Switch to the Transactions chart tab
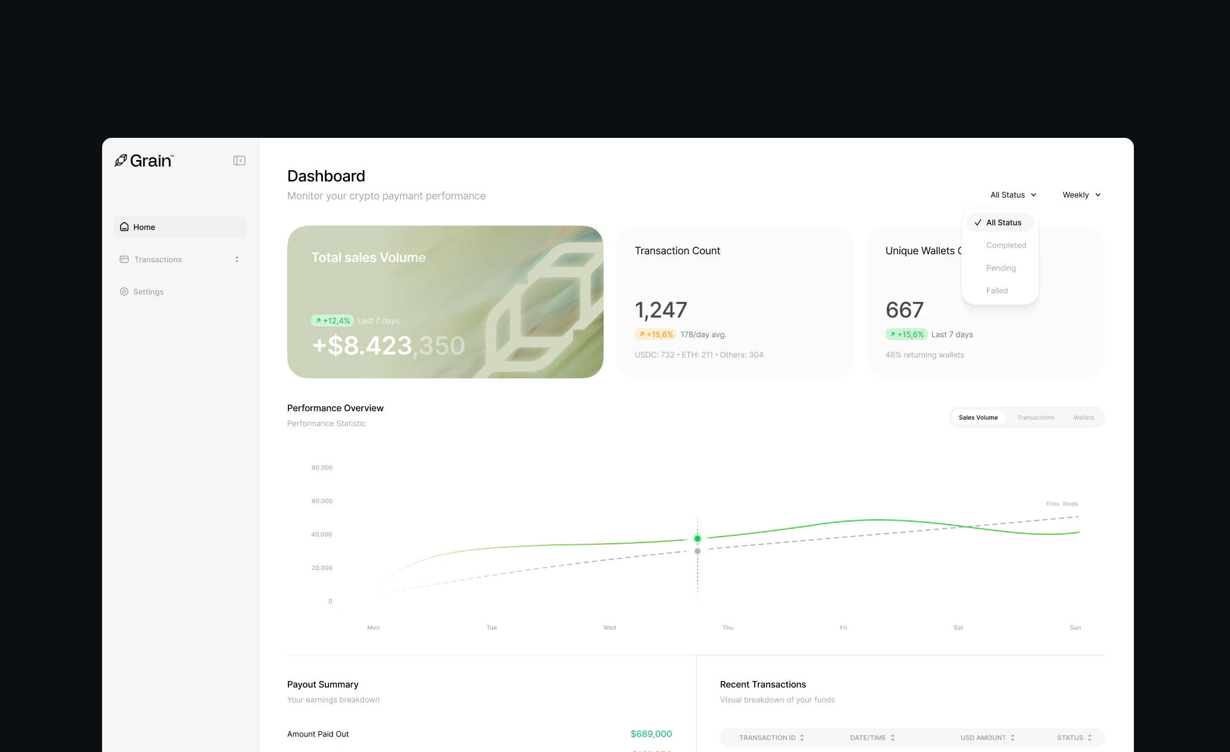Image resolution: width=1230 pixels, height=752 pixels. (1035, 417)
